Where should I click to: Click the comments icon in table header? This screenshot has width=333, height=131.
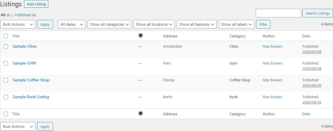pyautogui.click(x=140, y=36)
